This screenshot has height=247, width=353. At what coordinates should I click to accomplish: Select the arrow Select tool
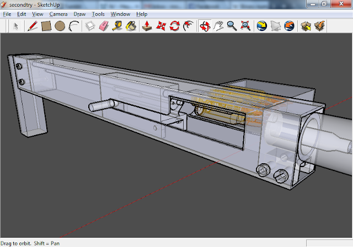(x=16, y=26)
